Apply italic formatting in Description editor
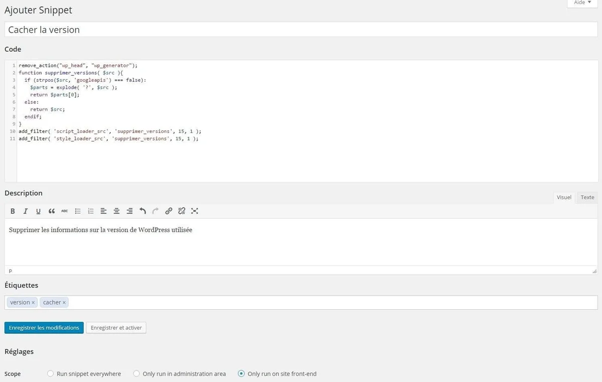602x382 pixels. click(x=26, y=211)
